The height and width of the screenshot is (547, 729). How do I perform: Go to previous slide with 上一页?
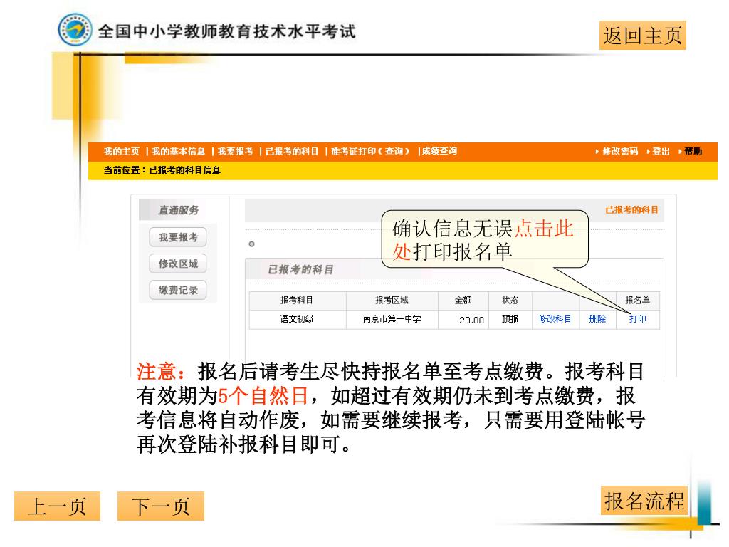57,506
